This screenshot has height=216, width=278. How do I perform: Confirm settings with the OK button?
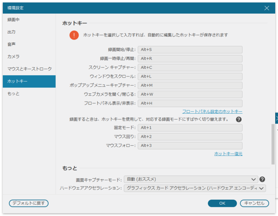pos(222,203)
